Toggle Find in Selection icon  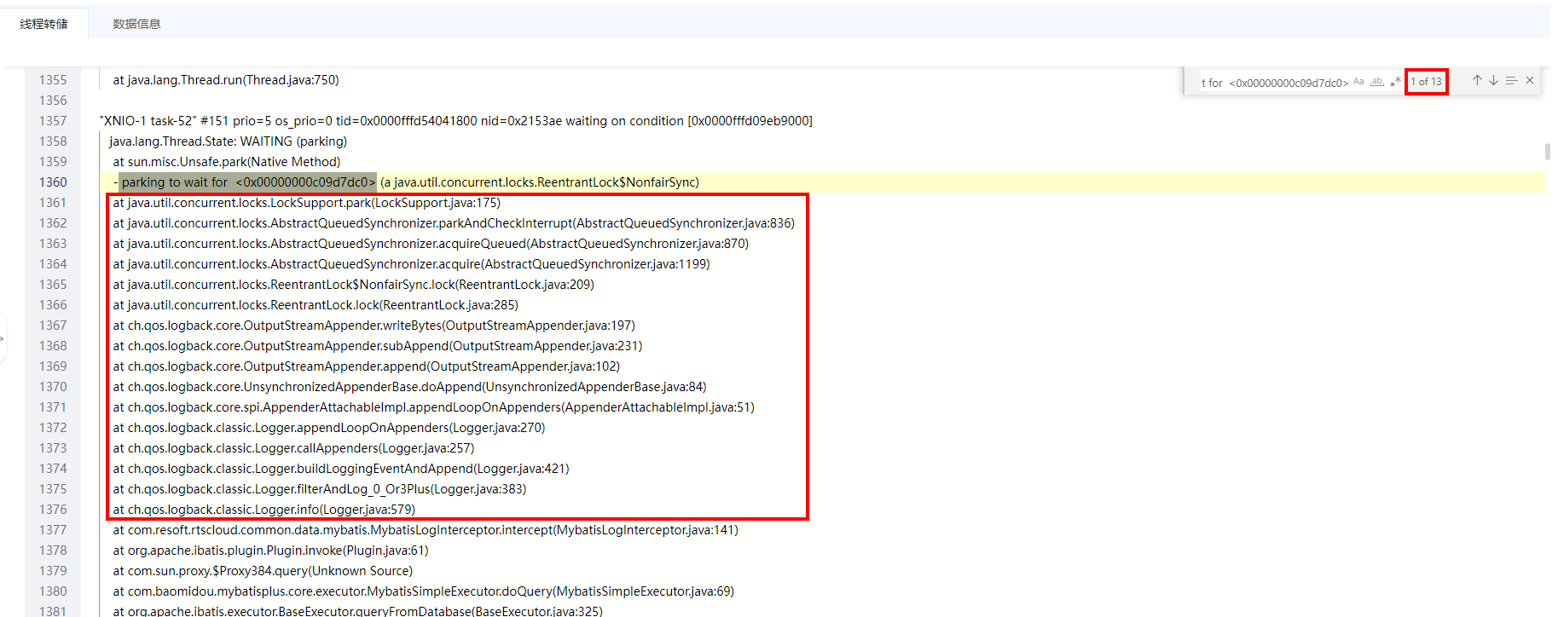(1511, 81)
